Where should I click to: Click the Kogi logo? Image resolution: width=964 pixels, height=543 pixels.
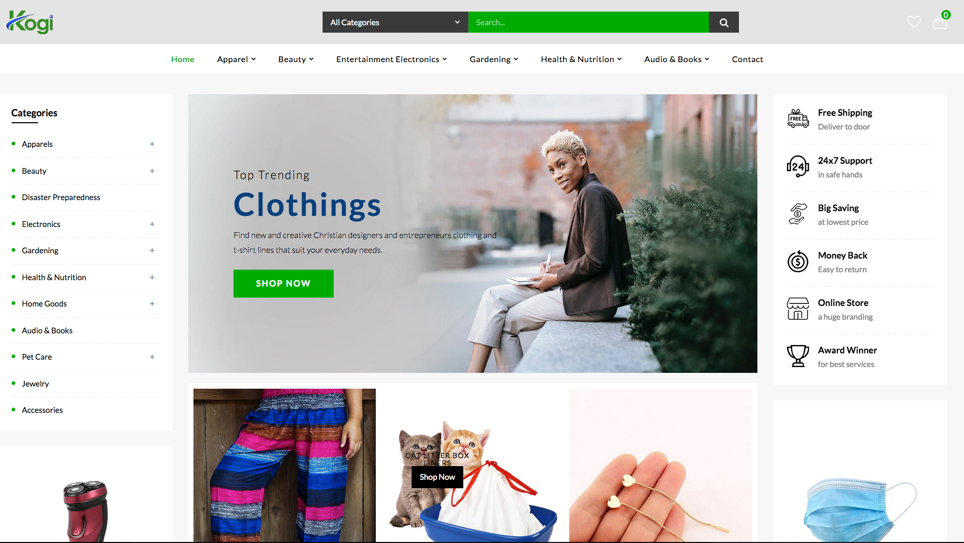[30, 22]
